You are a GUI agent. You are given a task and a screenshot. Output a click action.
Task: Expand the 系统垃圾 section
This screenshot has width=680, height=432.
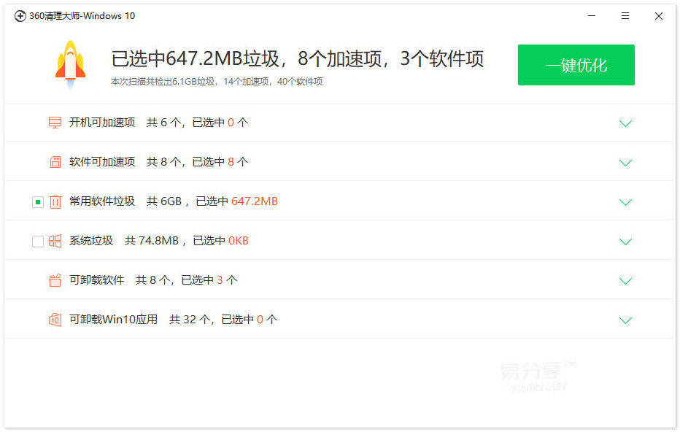(626, 242)
